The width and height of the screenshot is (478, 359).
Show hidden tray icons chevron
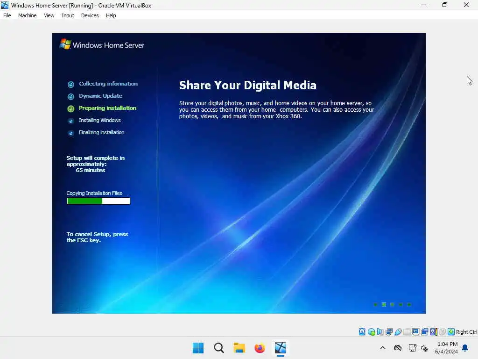pyautogui.click(x=383, y=348)
